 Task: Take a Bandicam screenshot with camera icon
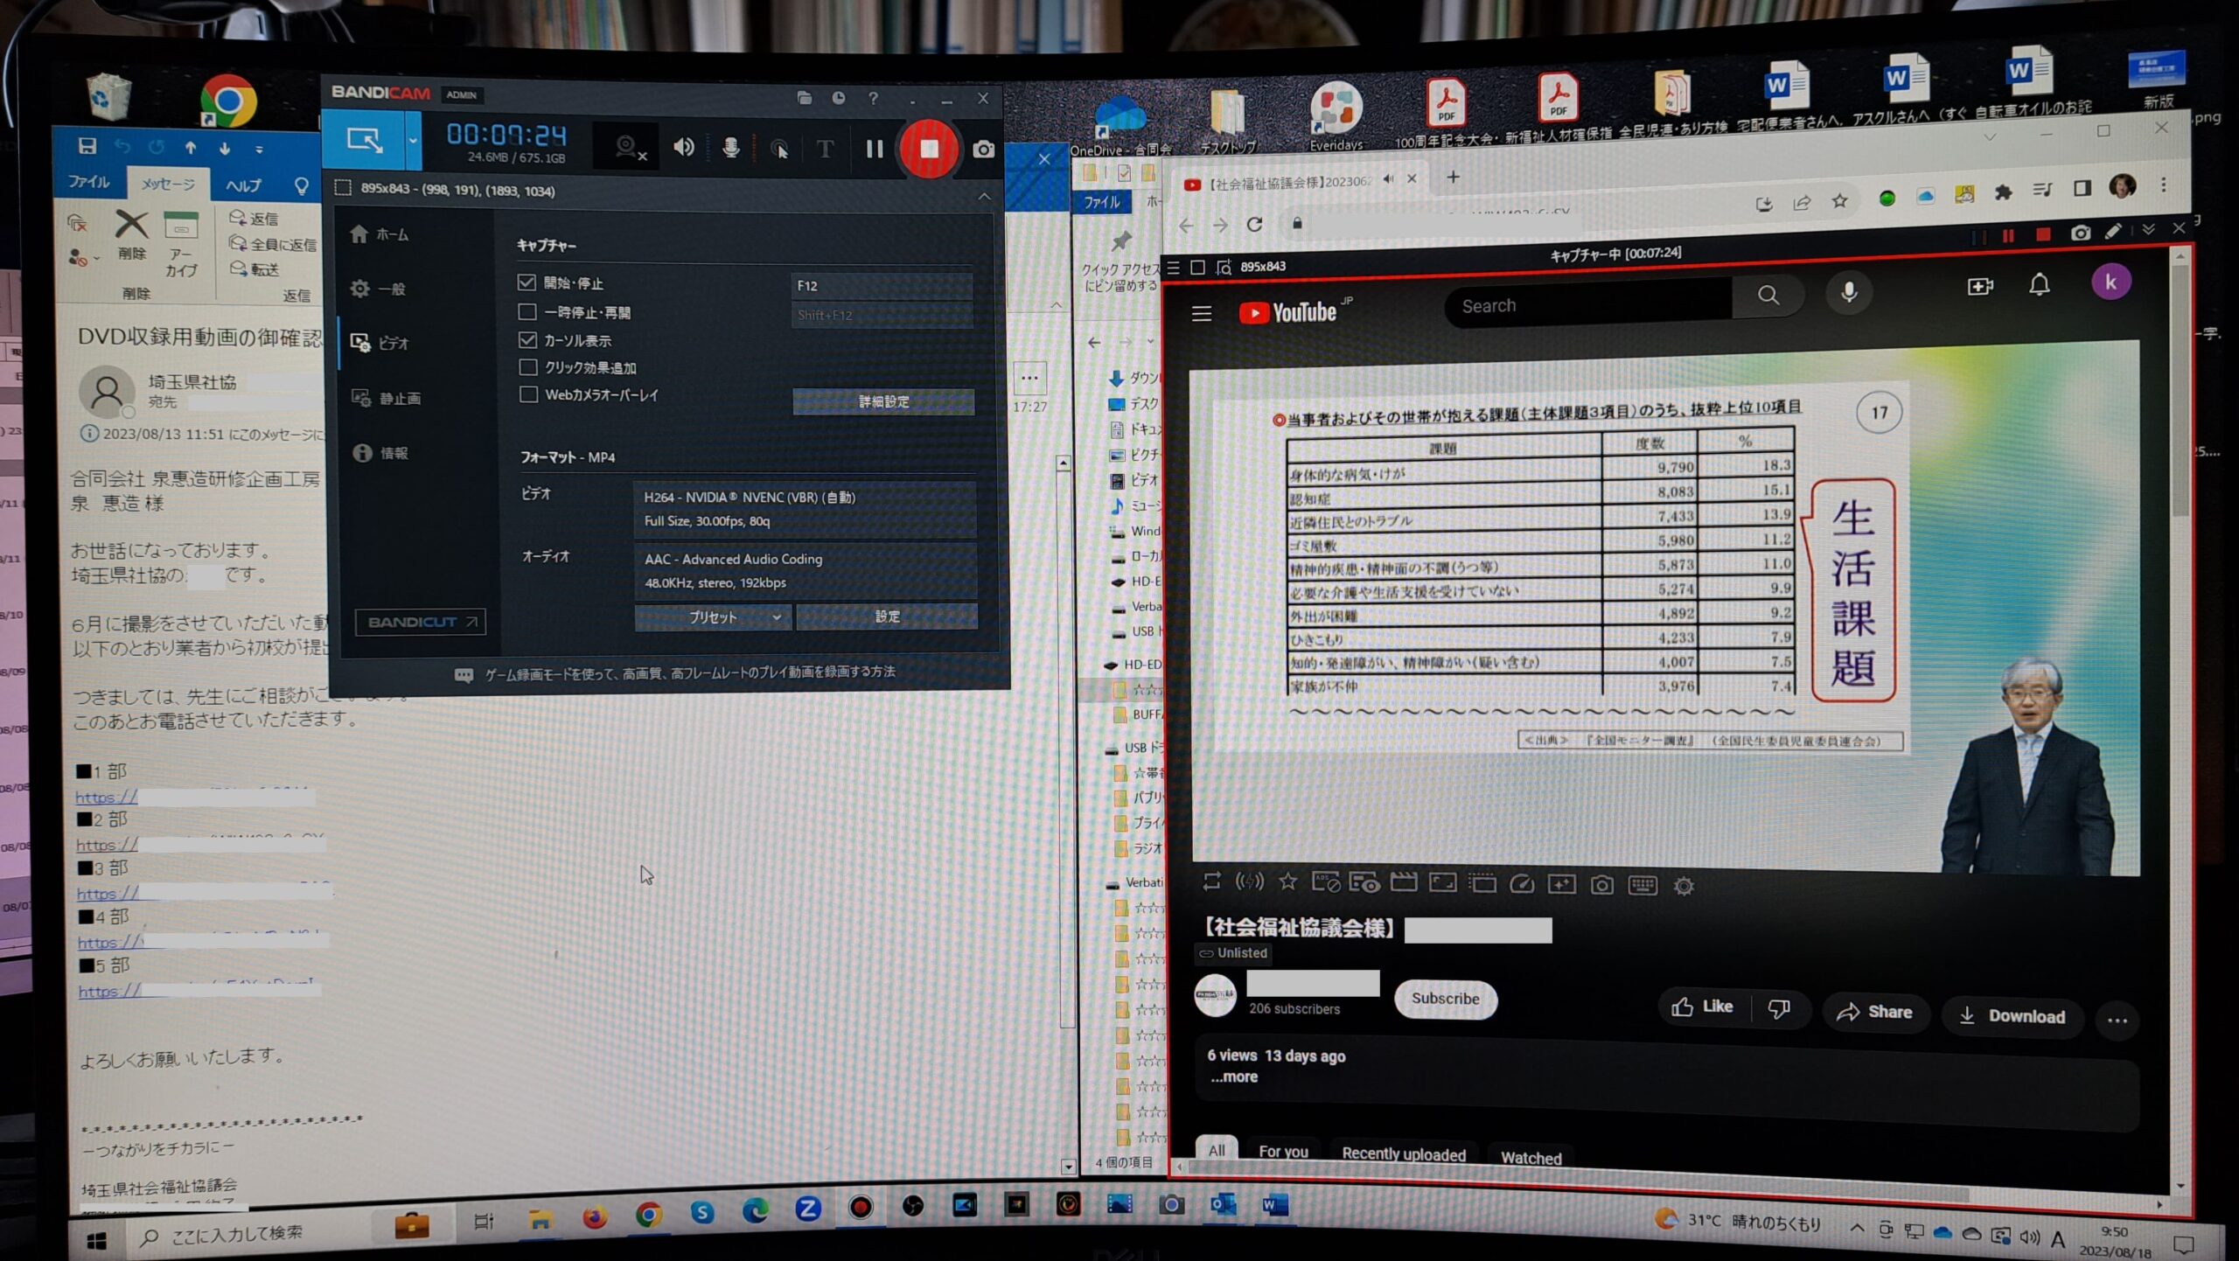pyautogui.click(x=983, y=150)
